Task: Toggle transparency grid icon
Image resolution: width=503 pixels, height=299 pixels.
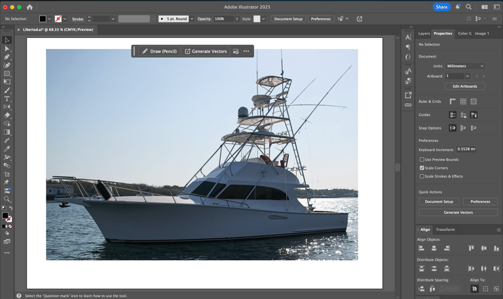Action: coord(474,101)
